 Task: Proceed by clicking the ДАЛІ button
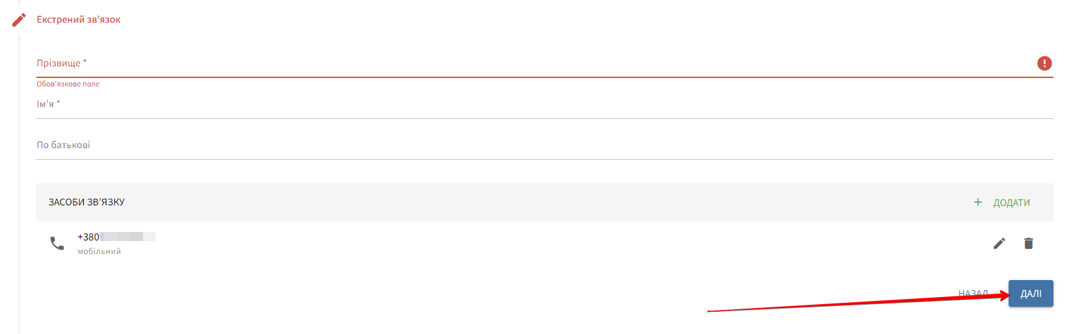click(1031, 294)
